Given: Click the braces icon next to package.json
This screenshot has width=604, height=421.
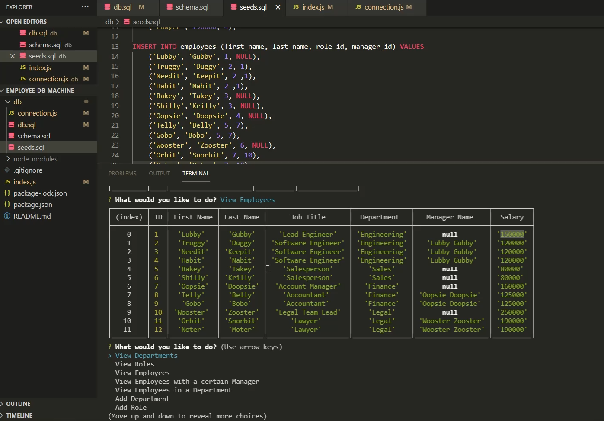Looking at the screenshot, I should tap(7, 204).
